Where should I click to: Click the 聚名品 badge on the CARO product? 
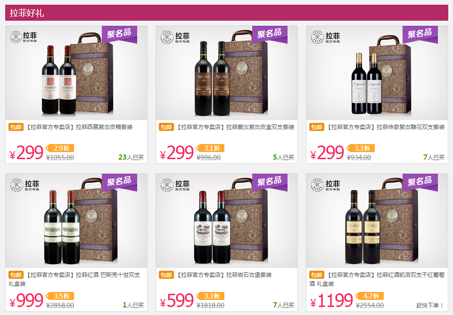click(x=420, y=182)
